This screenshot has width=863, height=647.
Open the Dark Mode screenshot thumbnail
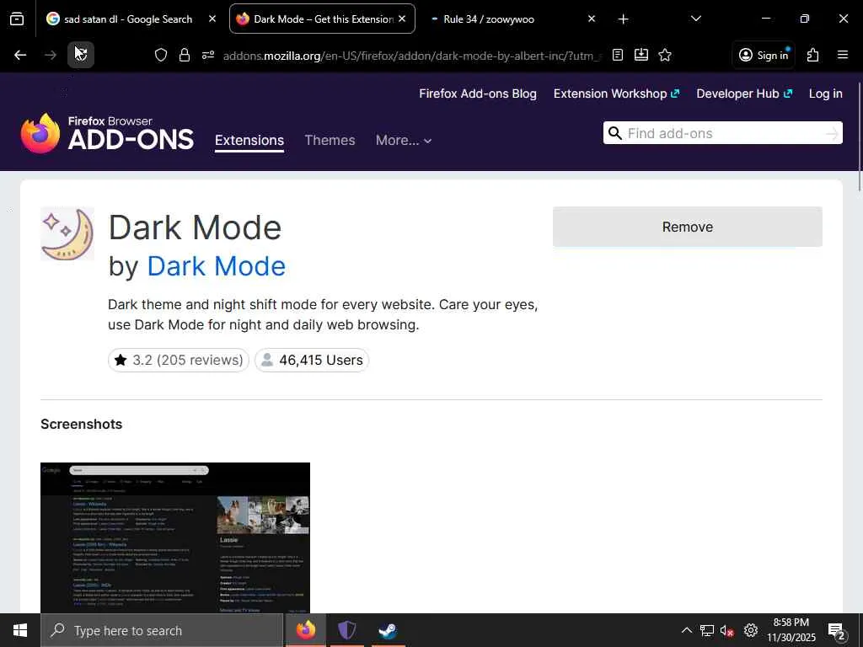pyautogui.click(x=175, y=537)
